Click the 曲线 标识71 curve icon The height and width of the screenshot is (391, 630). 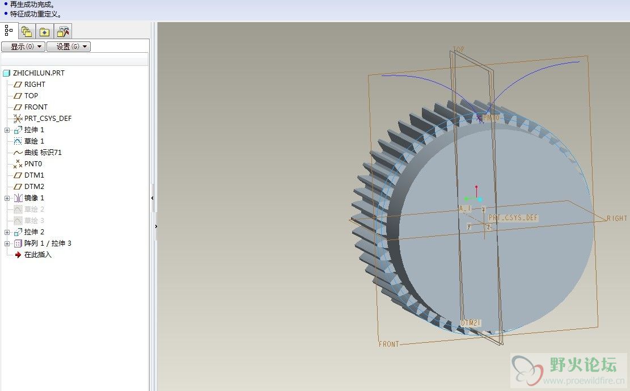18,153
